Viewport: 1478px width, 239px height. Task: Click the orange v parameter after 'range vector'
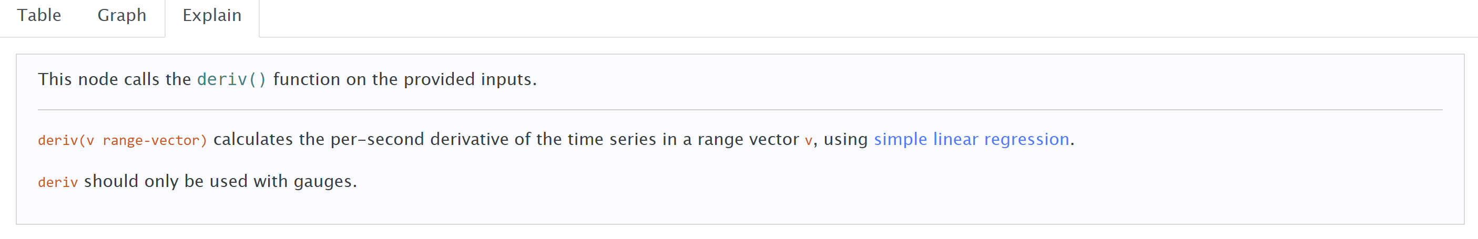coord(809,140)
